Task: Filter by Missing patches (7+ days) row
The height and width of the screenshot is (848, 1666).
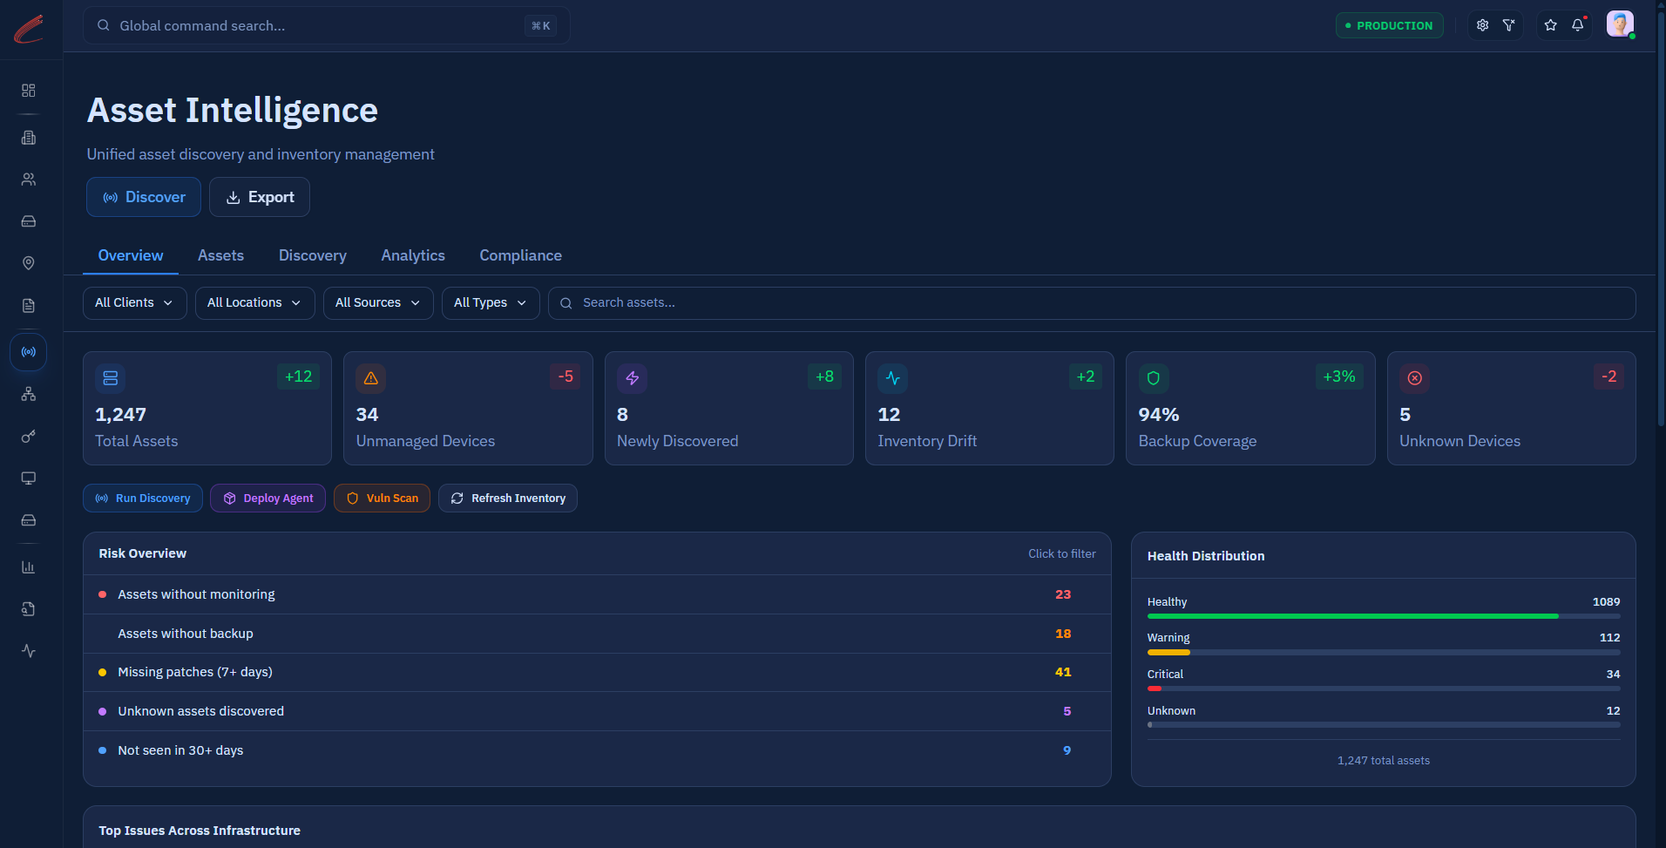Action: pos(597,672)
